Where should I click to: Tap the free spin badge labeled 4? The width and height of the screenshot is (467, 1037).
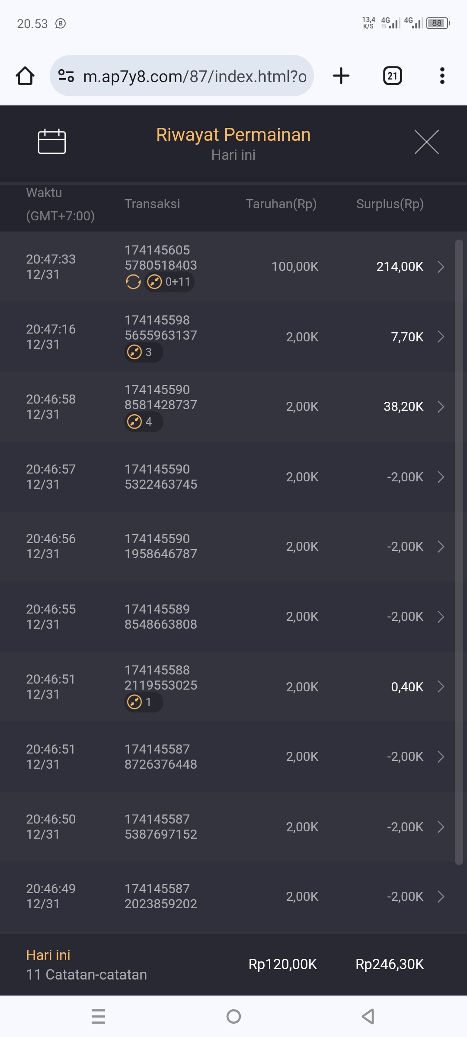143,422
